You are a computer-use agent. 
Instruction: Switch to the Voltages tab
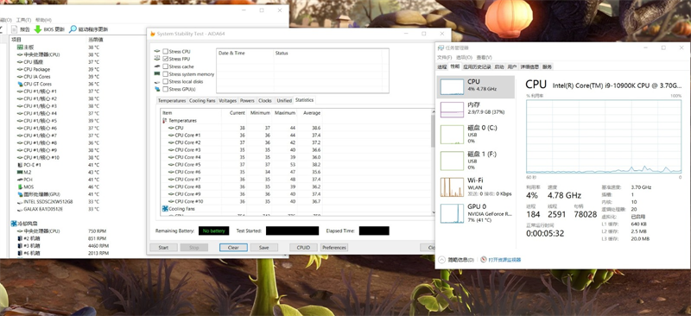pos(227,100)
